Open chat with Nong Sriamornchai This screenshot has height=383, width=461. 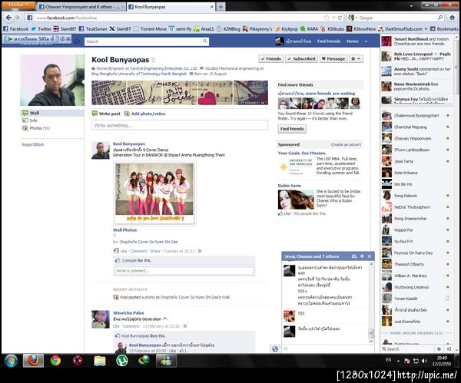pyautogui.click(x=416, y=219)
